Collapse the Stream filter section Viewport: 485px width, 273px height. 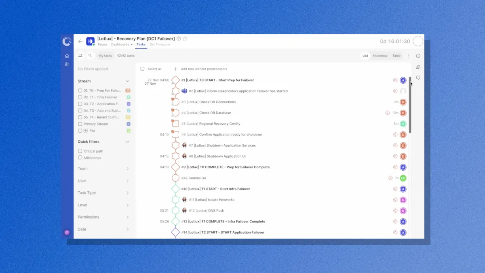(x=128, y=81)
